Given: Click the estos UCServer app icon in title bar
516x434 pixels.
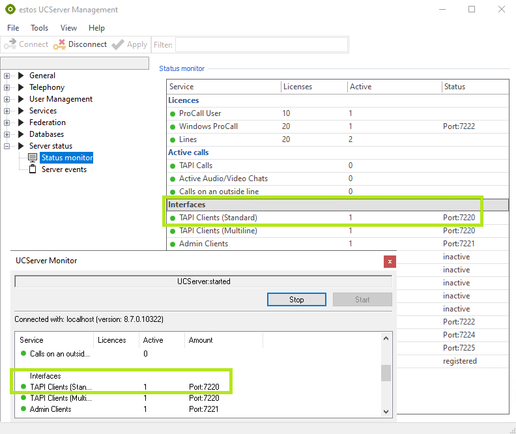Looking at the screenshot, I should coord(10,10).
